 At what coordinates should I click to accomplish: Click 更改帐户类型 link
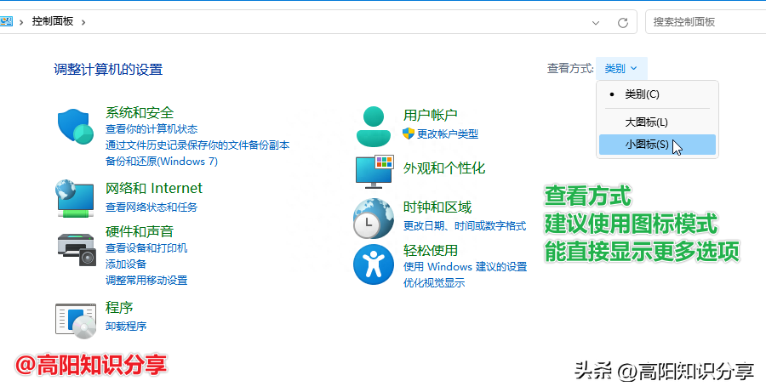(x=448, y=134)
